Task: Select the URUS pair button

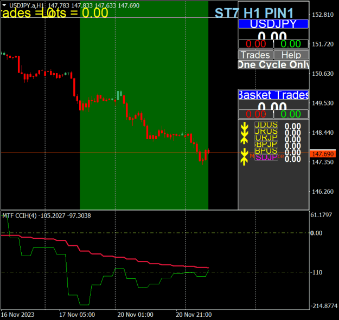Action: click(266, 132)
